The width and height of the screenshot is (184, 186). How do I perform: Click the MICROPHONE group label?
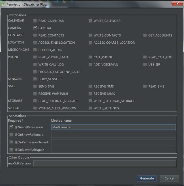[x=19, y=50]
